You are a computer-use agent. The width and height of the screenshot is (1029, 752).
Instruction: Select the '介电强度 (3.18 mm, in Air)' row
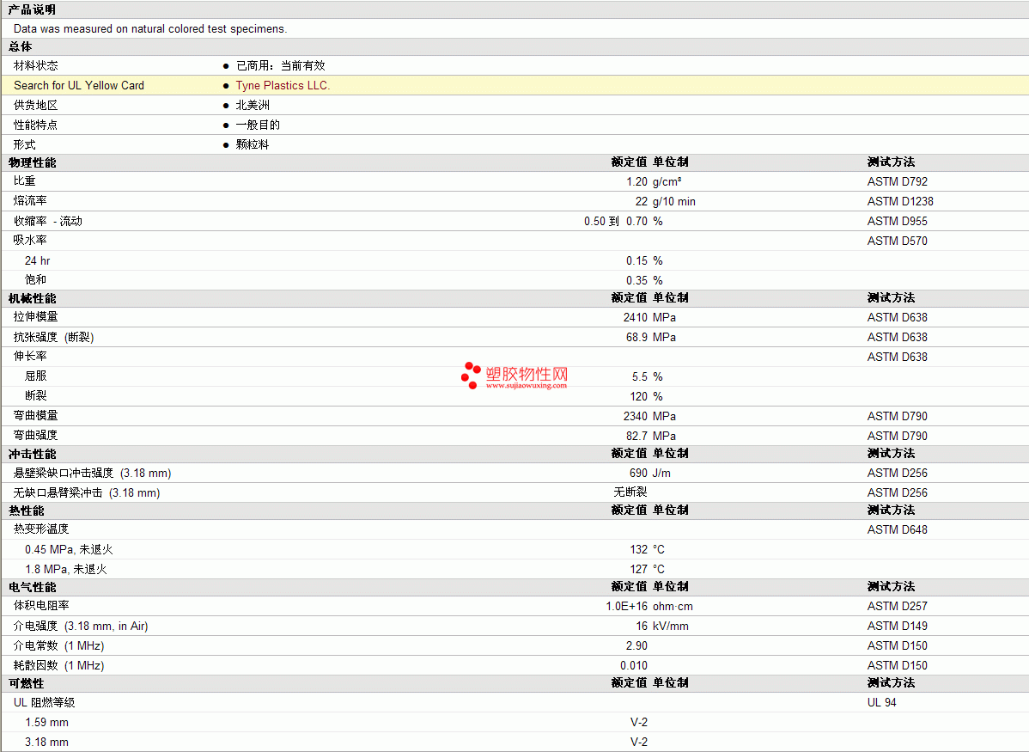pyautogui.click(x=81, y=626)
